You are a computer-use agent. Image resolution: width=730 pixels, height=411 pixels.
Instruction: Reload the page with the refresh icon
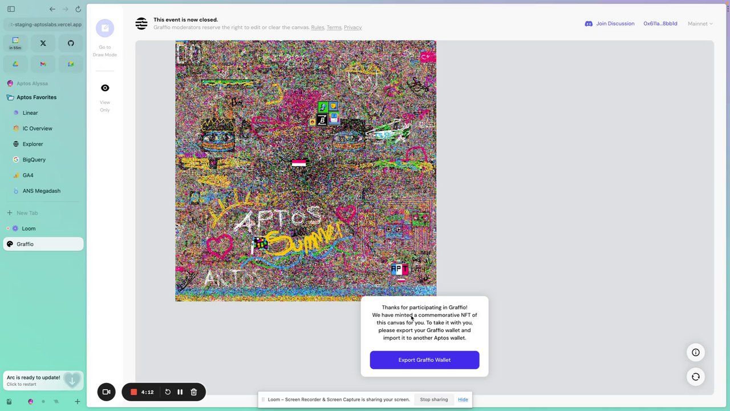(78, 9)
